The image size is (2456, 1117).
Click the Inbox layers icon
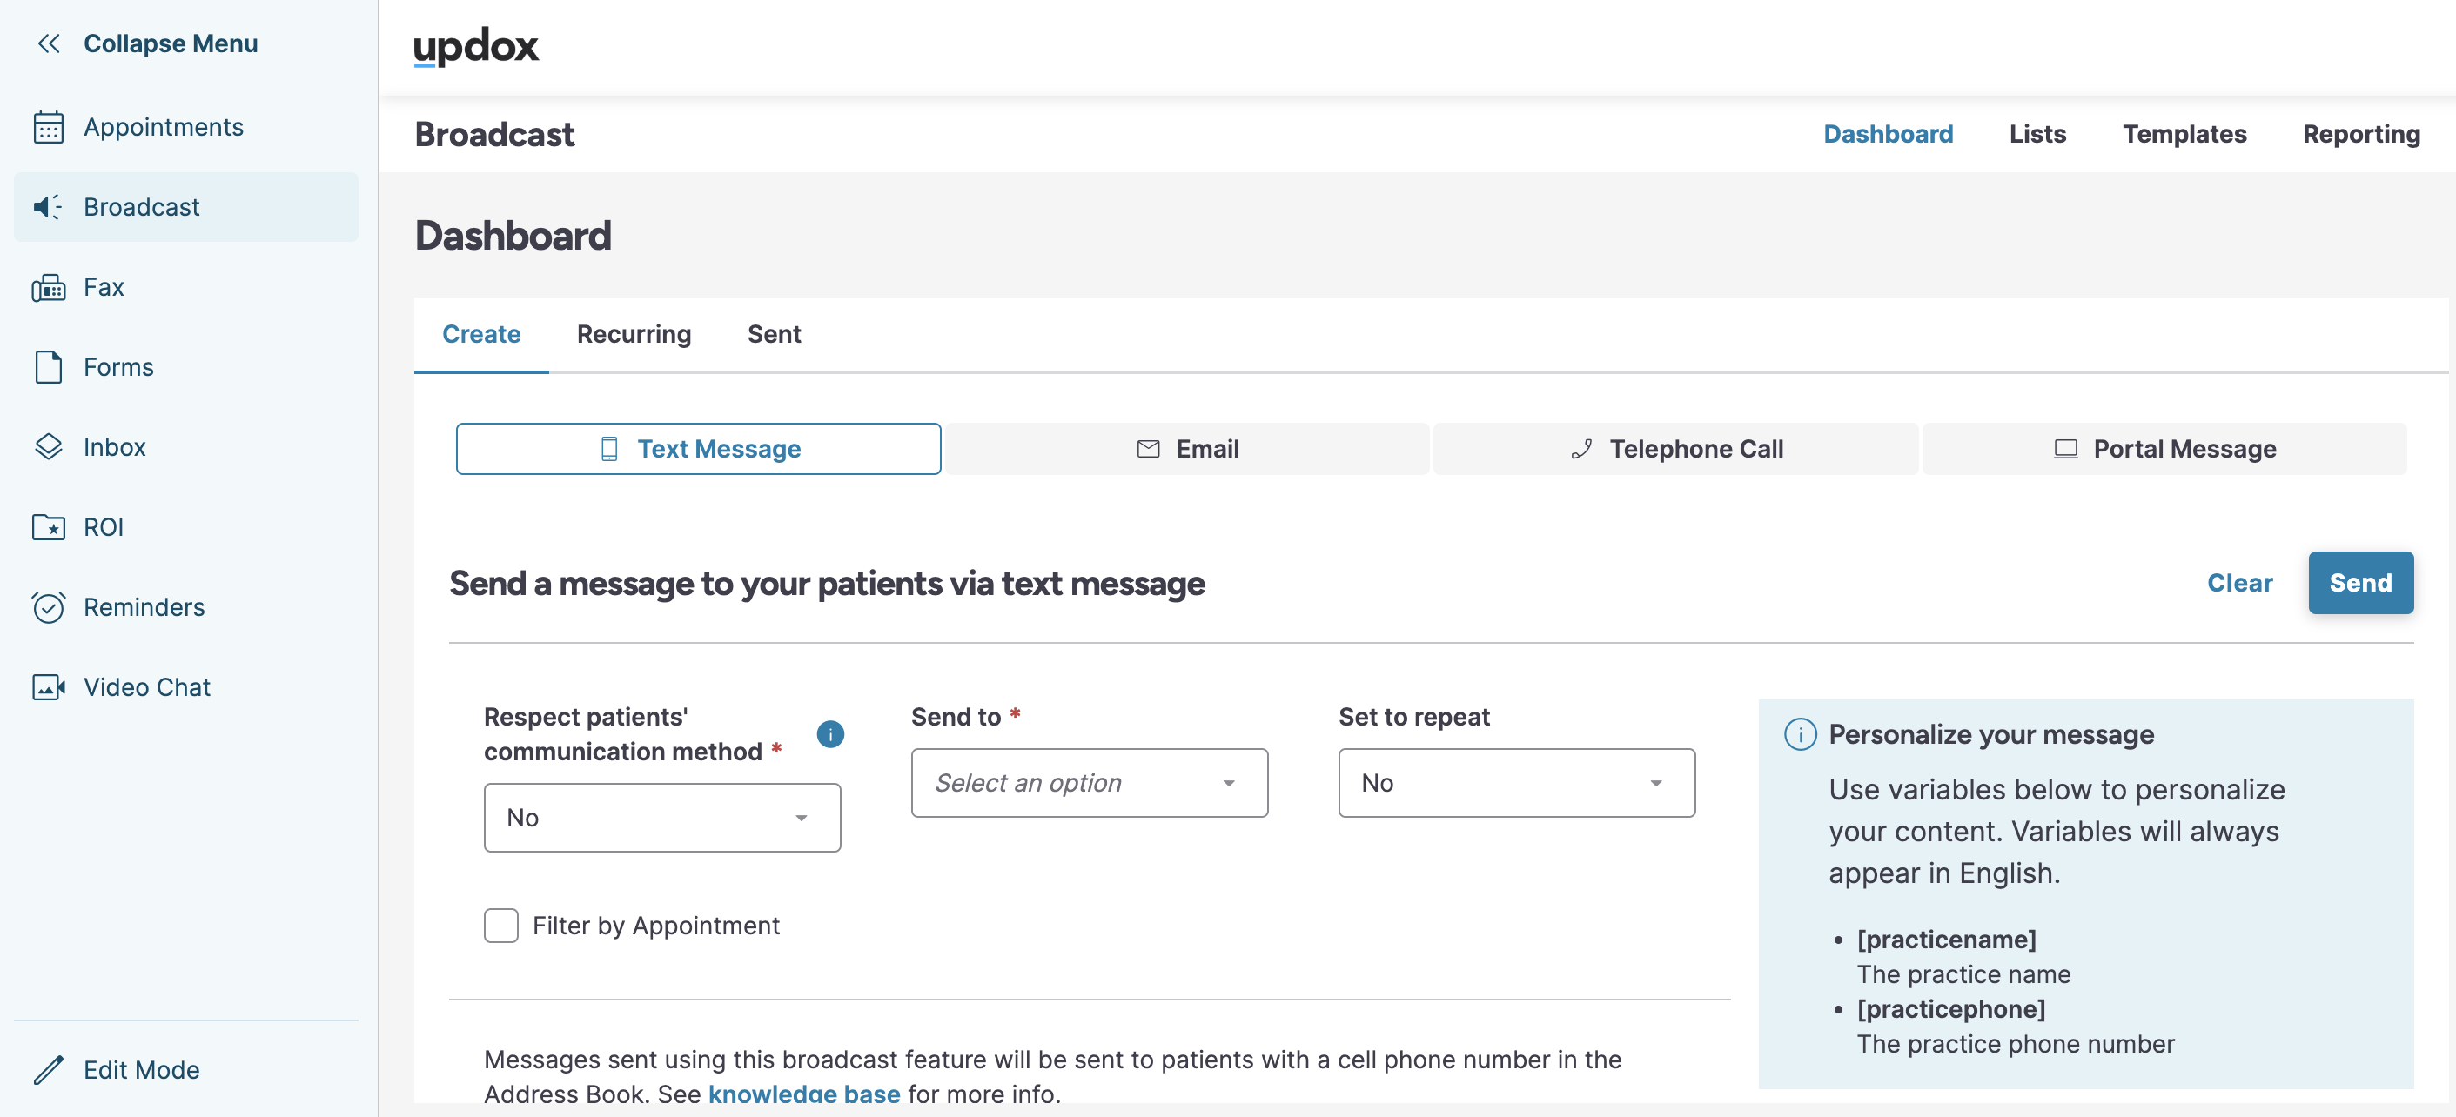pos(48,447)
